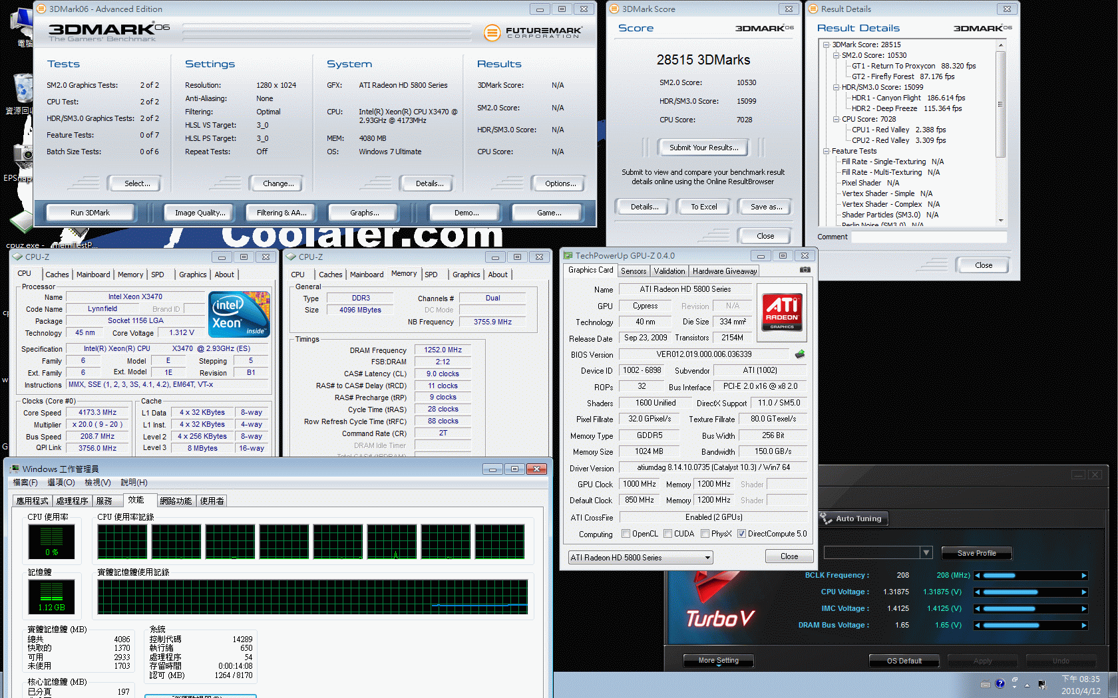Adjust the CPU Voltage slider bar
This screenshot has height=698, width=1118.
click(1030, 592)
